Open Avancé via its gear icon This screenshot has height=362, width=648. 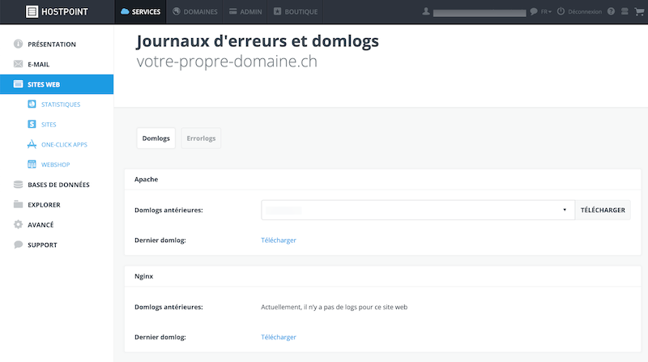[x=18, y=224]
